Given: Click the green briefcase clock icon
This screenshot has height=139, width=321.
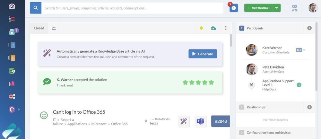Looking at the screenshot, I should click(213, 28).
